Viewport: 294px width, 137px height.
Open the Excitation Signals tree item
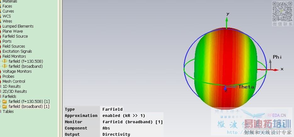click(x=17, y=51)
